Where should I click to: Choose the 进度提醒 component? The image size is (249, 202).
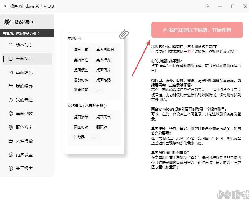point(81,90)
